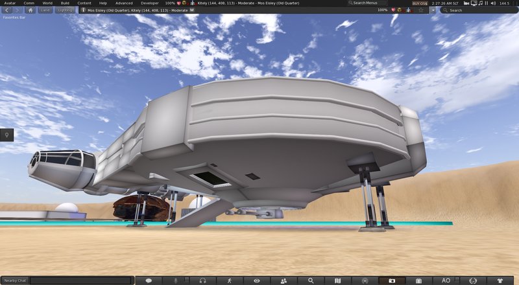The height and width of the screenshot is (285, 519).
Task: Open the Advanced menu
Action: click(124, 3)
